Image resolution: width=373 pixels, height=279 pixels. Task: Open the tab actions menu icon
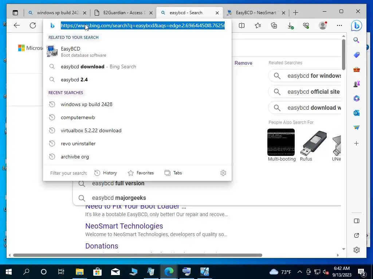click(x=15, y=13)
